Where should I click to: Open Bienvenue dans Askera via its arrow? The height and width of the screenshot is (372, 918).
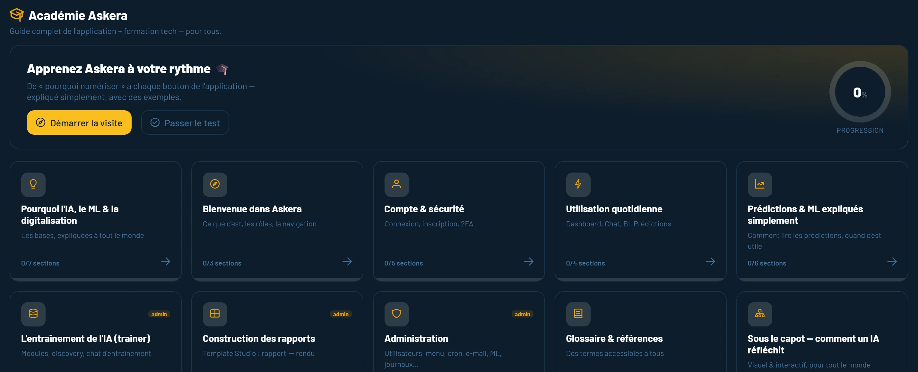coord(347,262)
